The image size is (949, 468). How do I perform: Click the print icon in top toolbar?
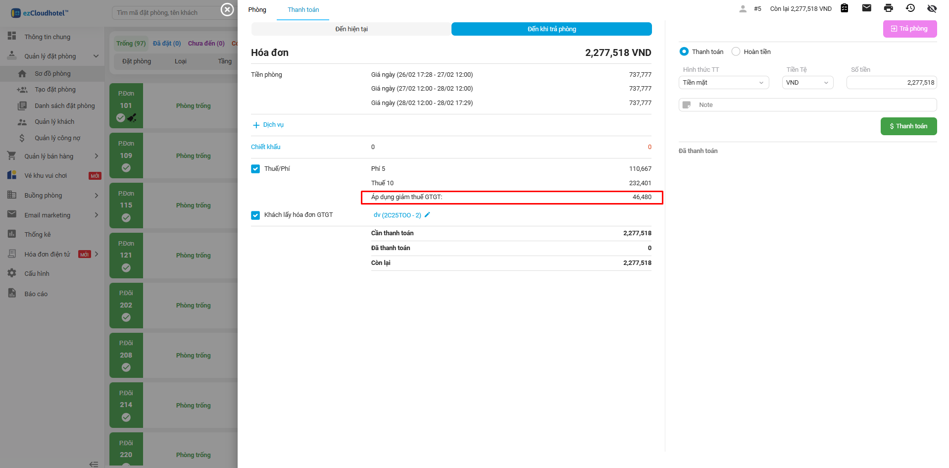click(888, 8)
